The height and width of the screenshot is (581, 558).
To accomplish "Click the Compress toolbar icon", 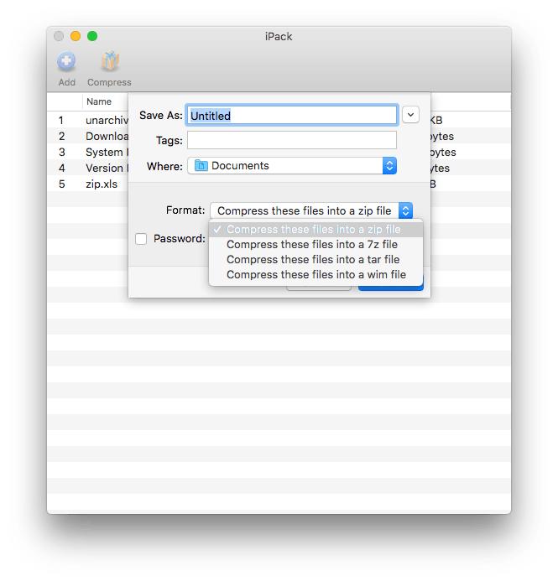I will click(110, 61).
